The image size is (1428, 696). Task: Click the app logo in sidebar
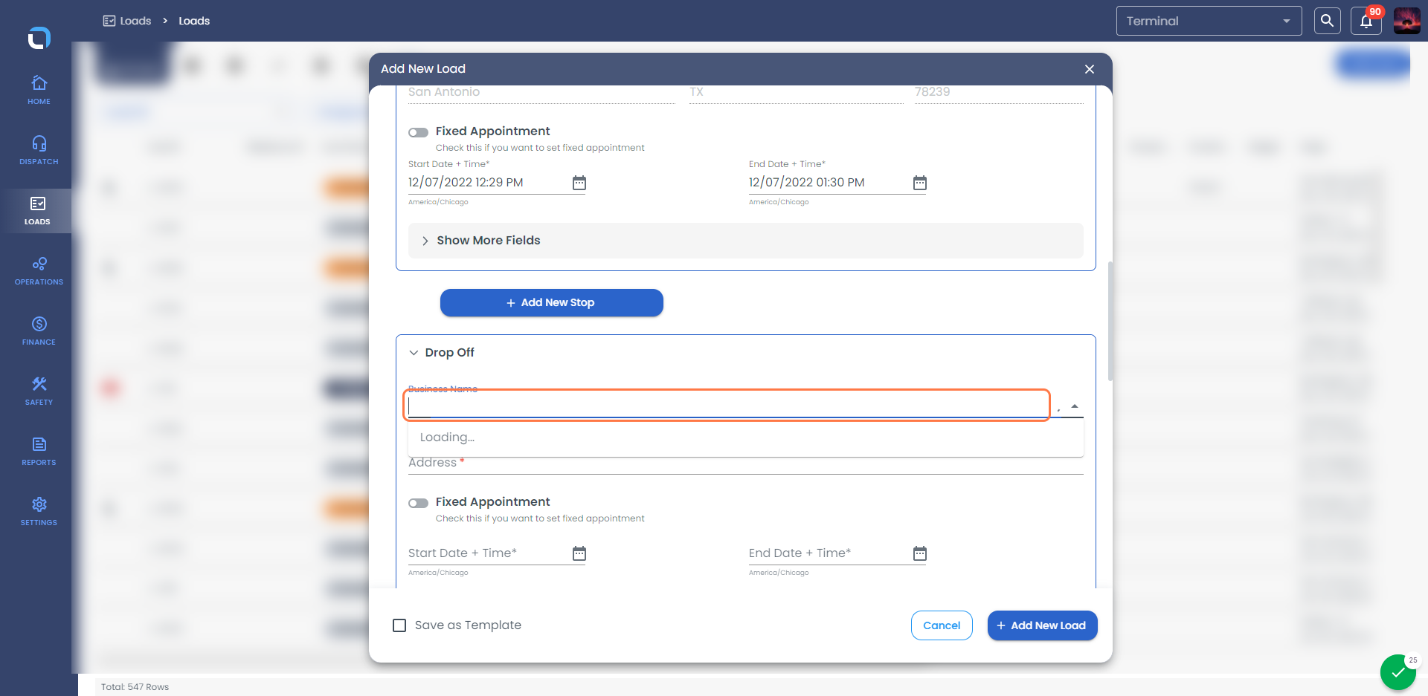click(39, 37)
